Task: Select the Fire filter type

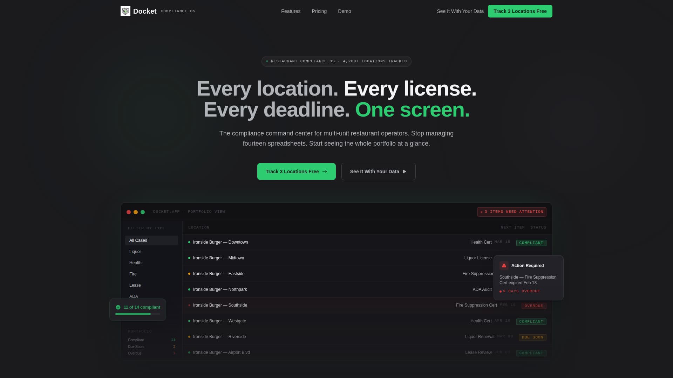Action: [133, 274]
